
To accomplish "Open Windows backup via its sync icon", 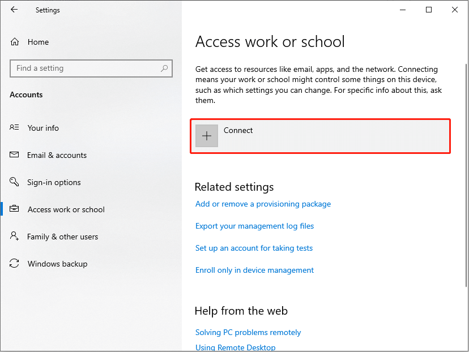I will coord(14,264).
